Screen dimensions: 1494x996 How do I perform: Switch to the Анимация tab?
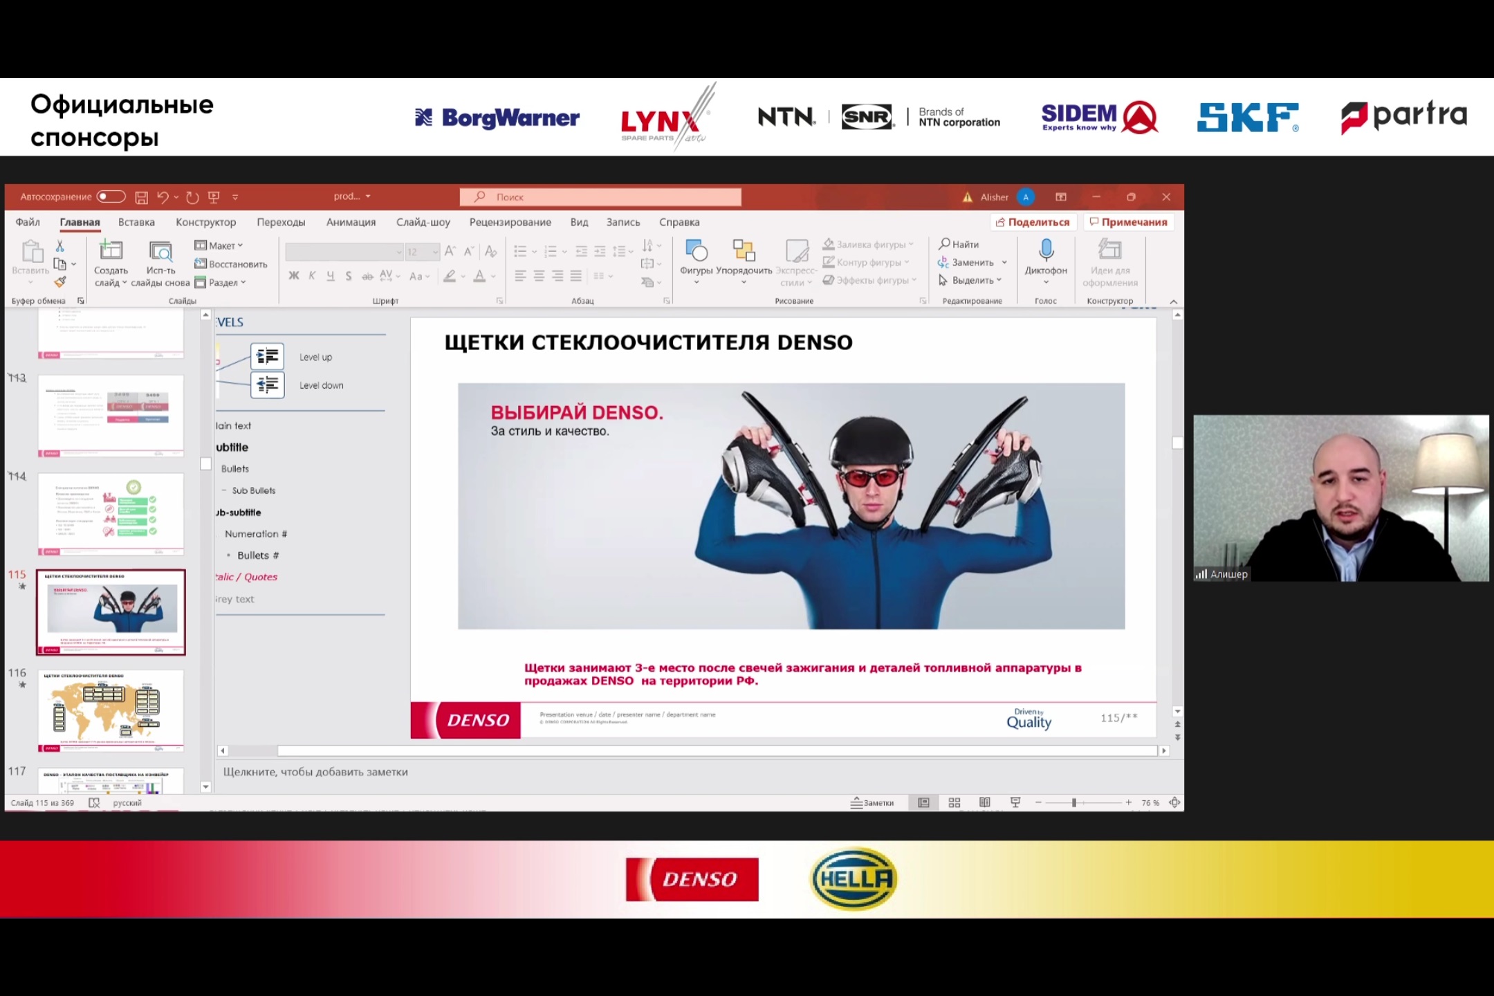tap(351, 222)
